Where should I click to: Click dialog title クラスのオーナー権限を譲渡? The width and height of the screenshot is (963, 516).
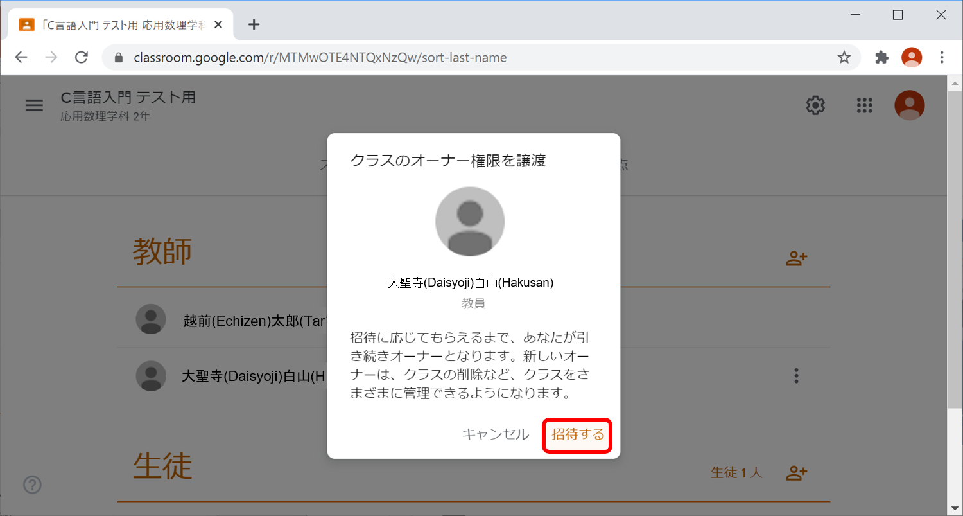pos(448,161)
